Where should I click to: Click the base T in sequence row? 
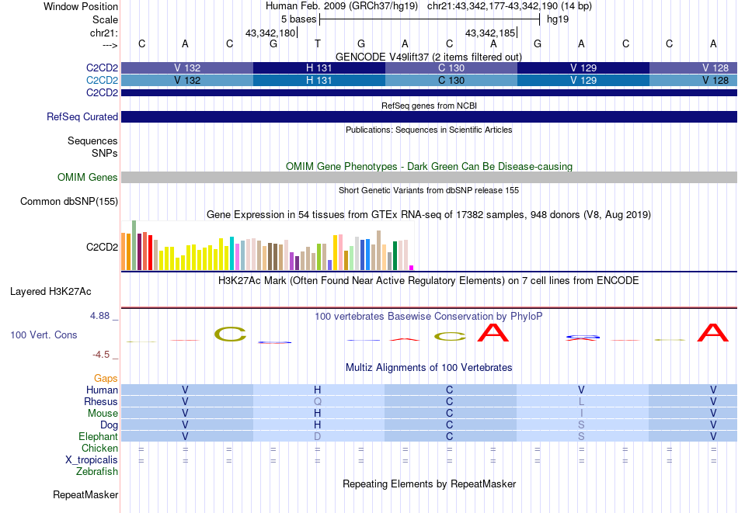coord(318,43)
